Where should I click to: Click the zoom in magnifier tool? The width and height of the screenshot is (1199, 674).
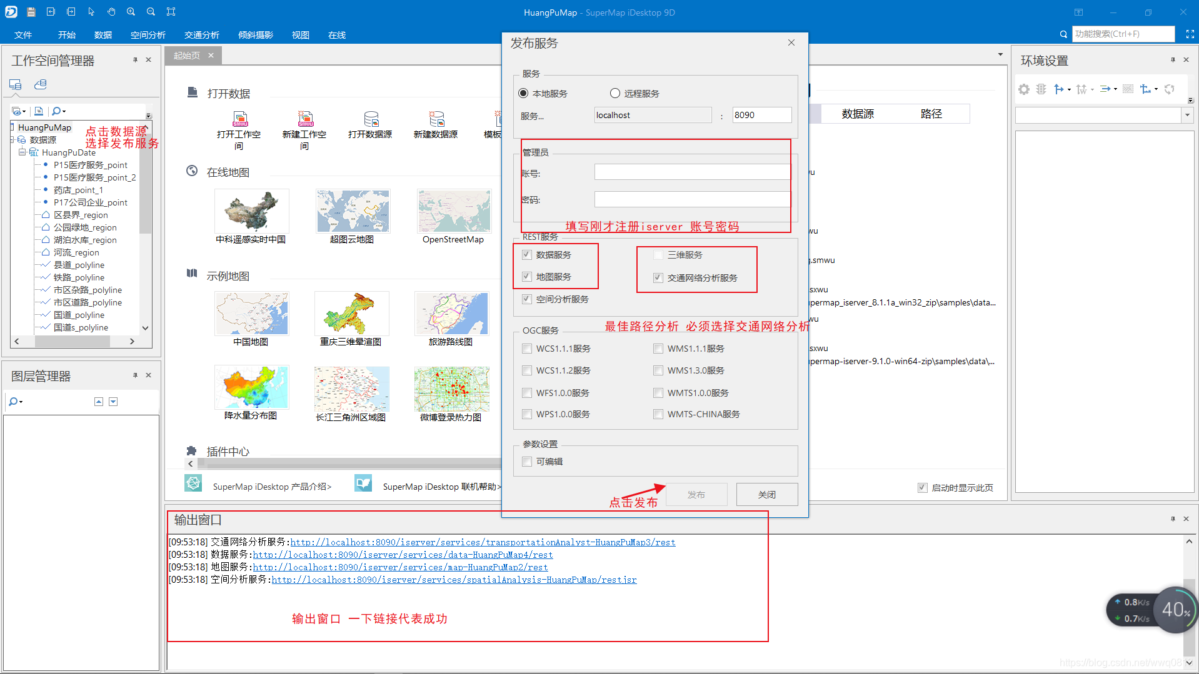click(x=131, y=12)
